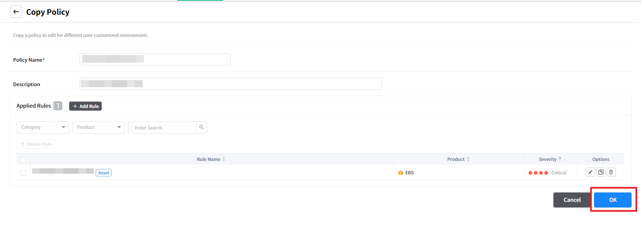Expand the Product filter dropdown
The image size is (641, 232).
pos(98,127)
